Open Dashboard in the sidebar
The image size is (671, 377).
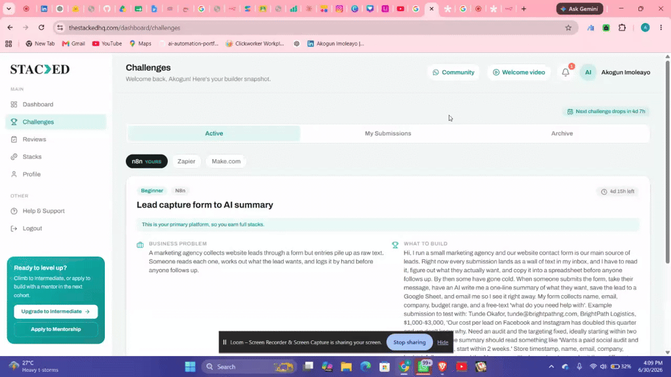(x=37, y=104)
